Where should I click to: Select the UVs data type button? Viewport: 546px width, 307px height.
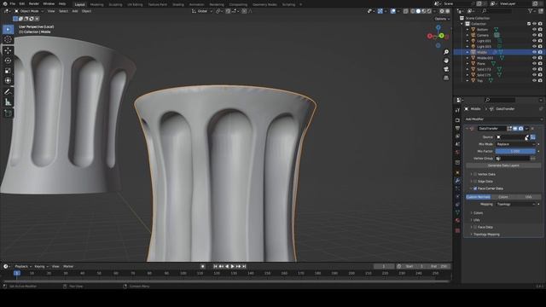pos(529,197)
